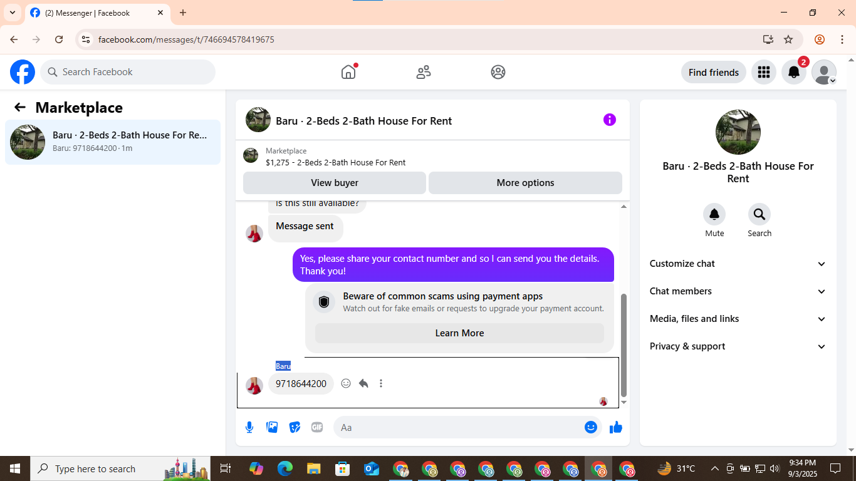Open Chrome three-dot menu
Image resolution: width=856 pixels, height=481 pixels.
(x=842, y=39)
